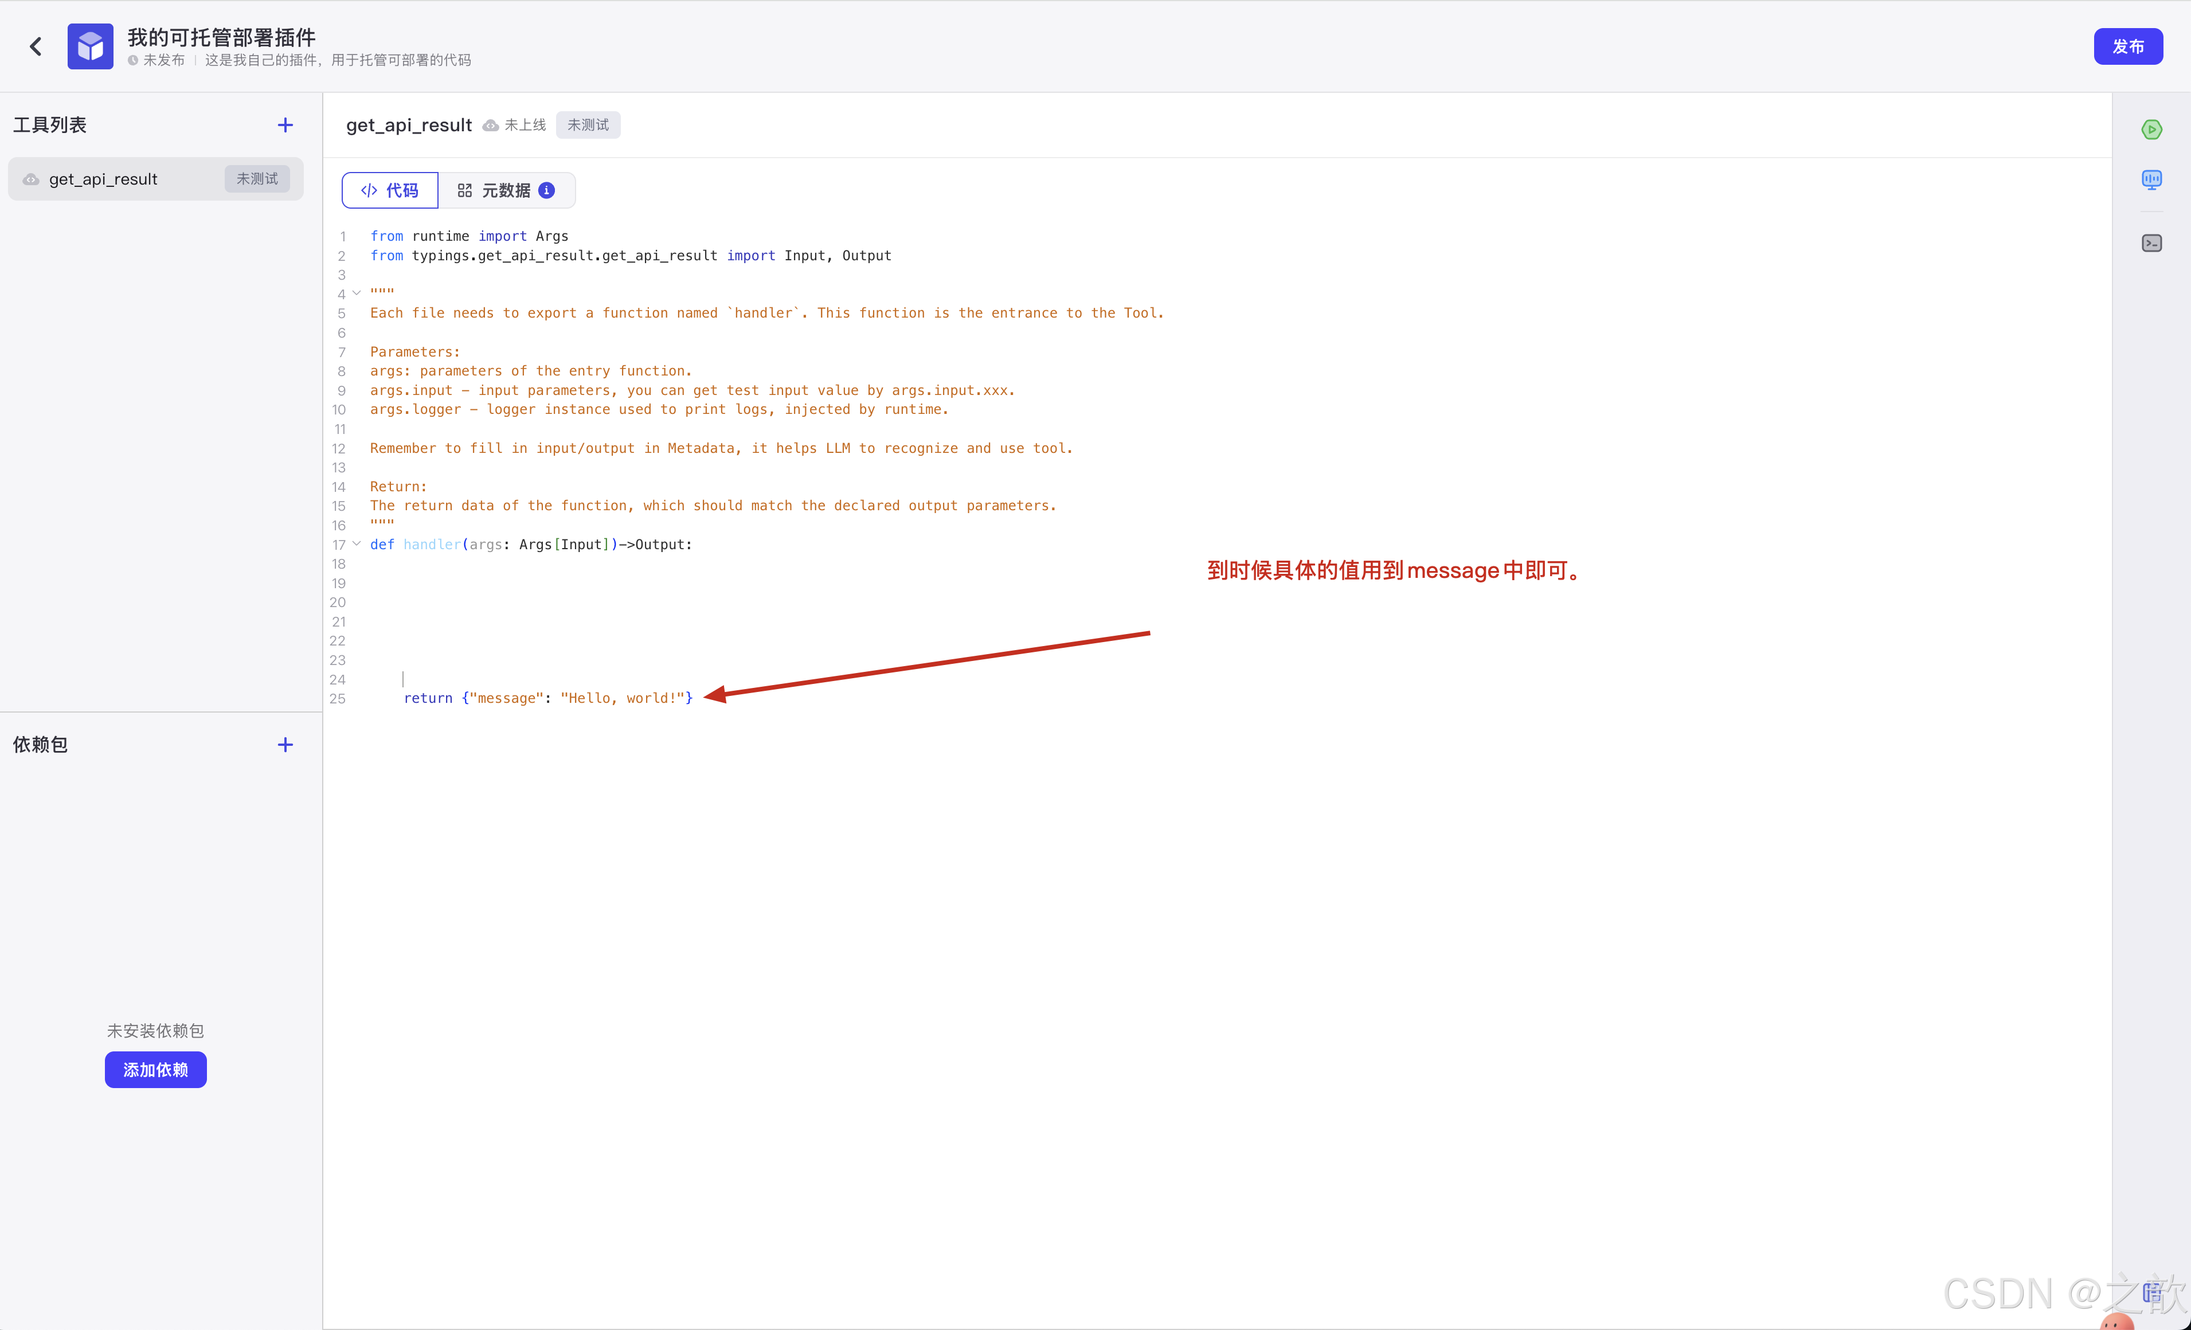Add a dependency package with plus icon

[x=284, y=745]
